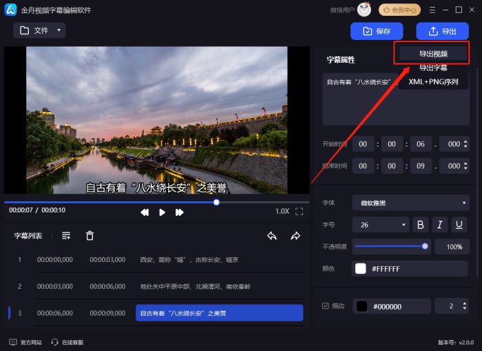Viewport: 482px width, 351px height.
Task: Play the video preview
Action: (162, 212)
